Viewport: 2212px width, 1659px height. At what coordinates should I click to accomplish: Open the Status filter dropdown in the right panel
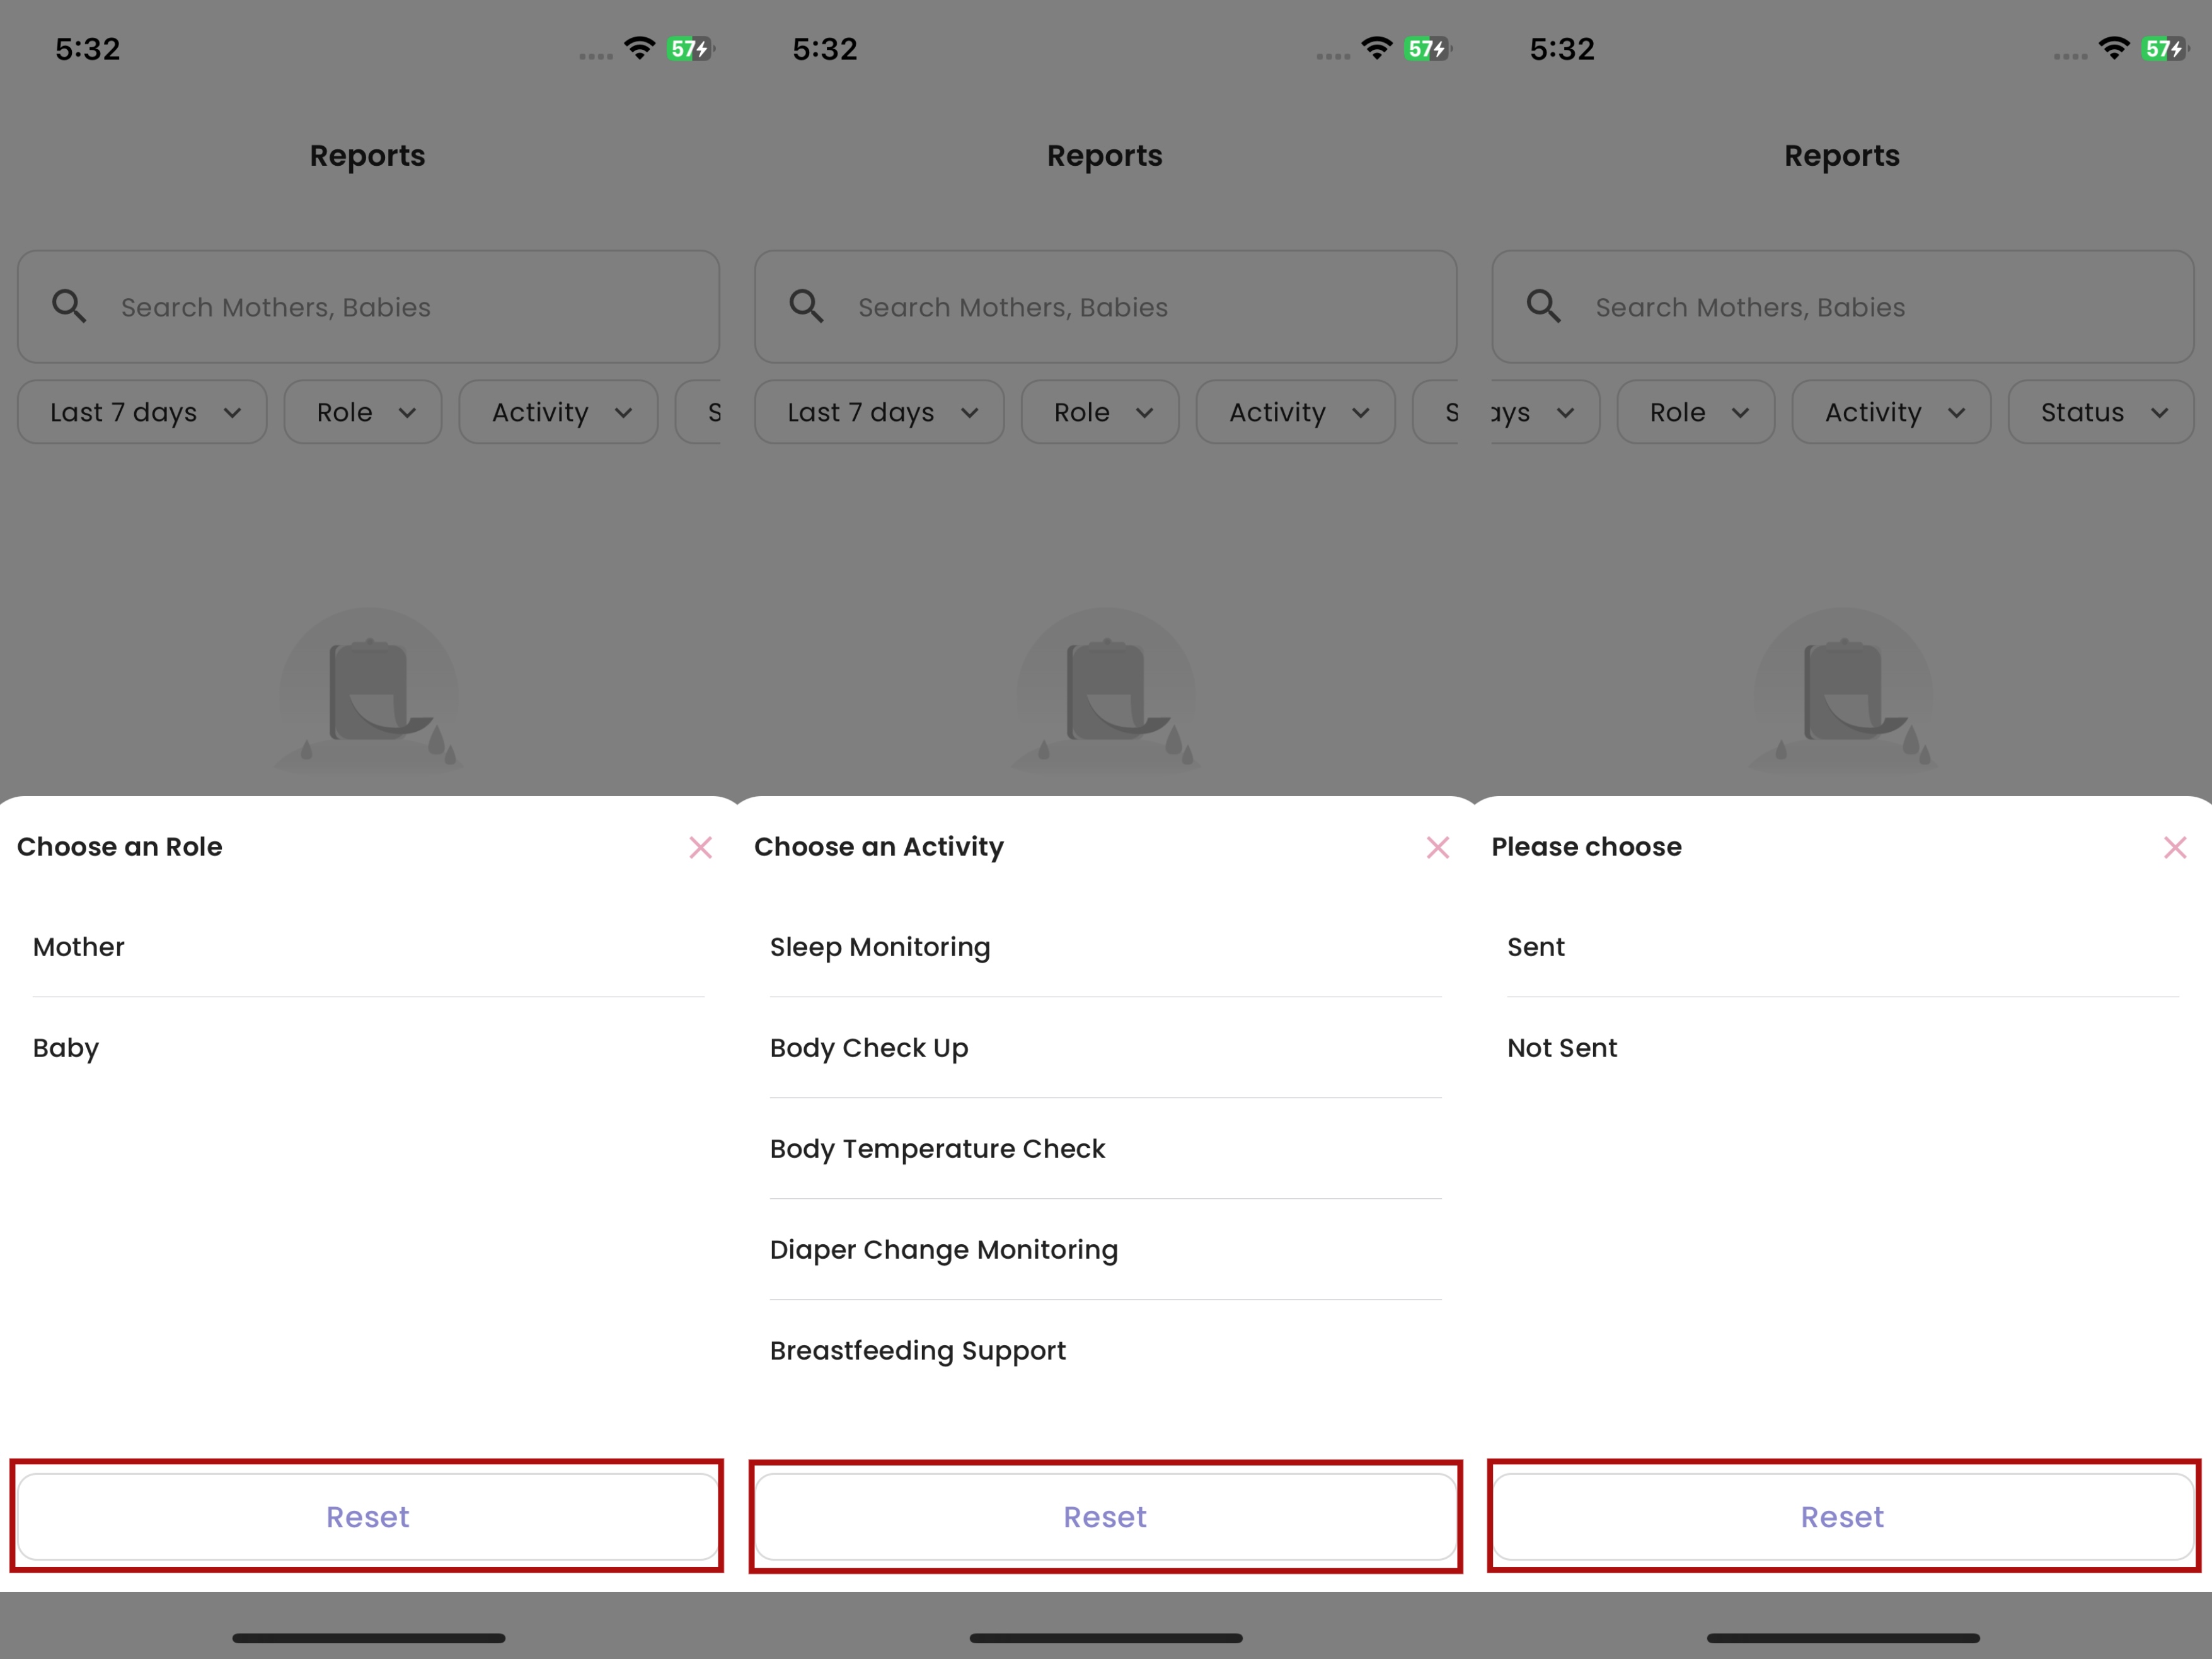2099,411
